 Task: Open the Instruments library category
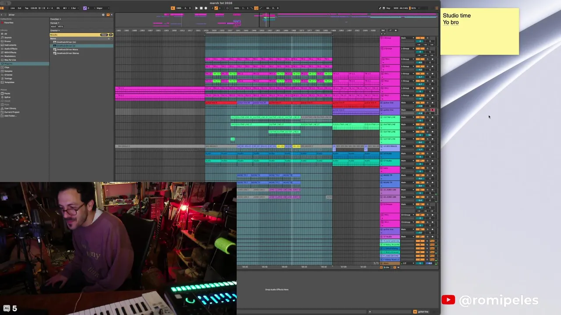pos(10,45)
